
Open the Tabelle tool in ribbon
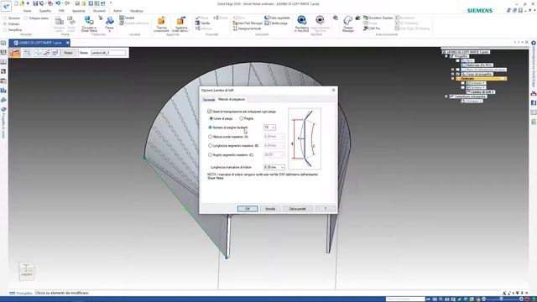202,23
